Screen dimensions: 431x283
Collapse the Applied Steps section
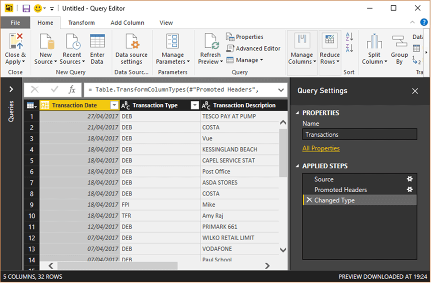(298, 166)
